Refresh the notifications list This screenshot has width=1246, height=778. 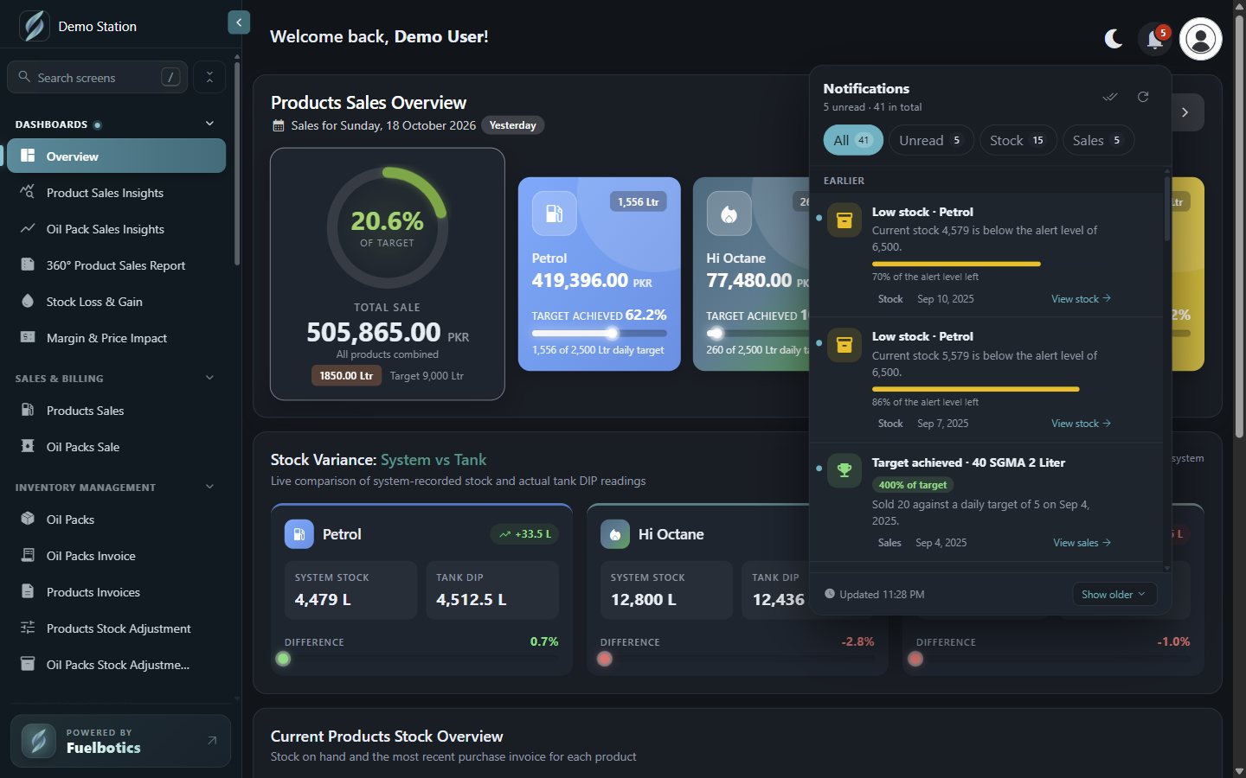[1143, 97]
